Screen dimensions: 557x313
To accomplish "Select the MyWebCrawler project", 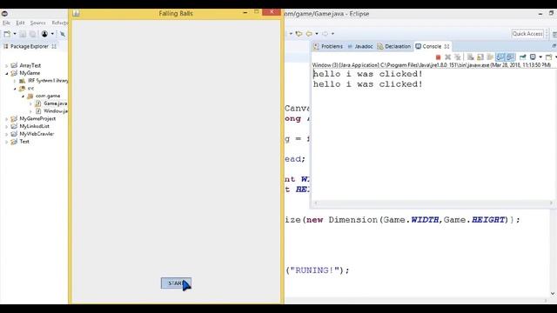I will tap(37, 134).
